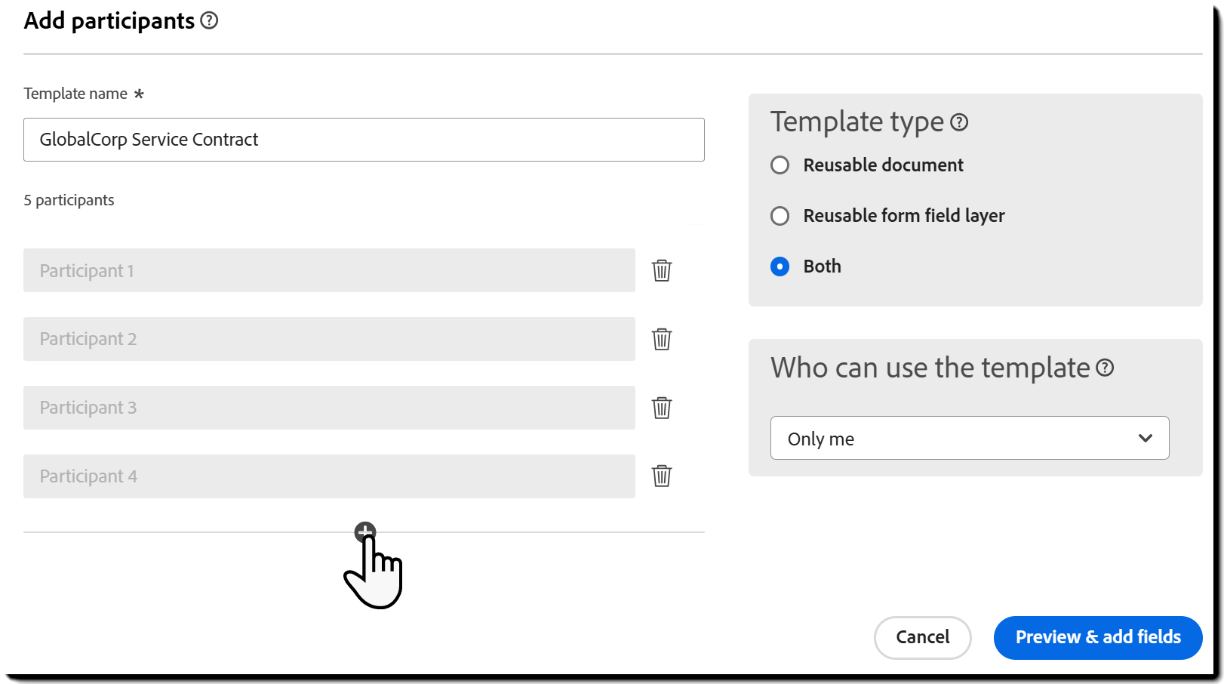The image size is (1227, 684).
Task: Click the dropdown chevron arrow
Action: tap(1146, 438)
